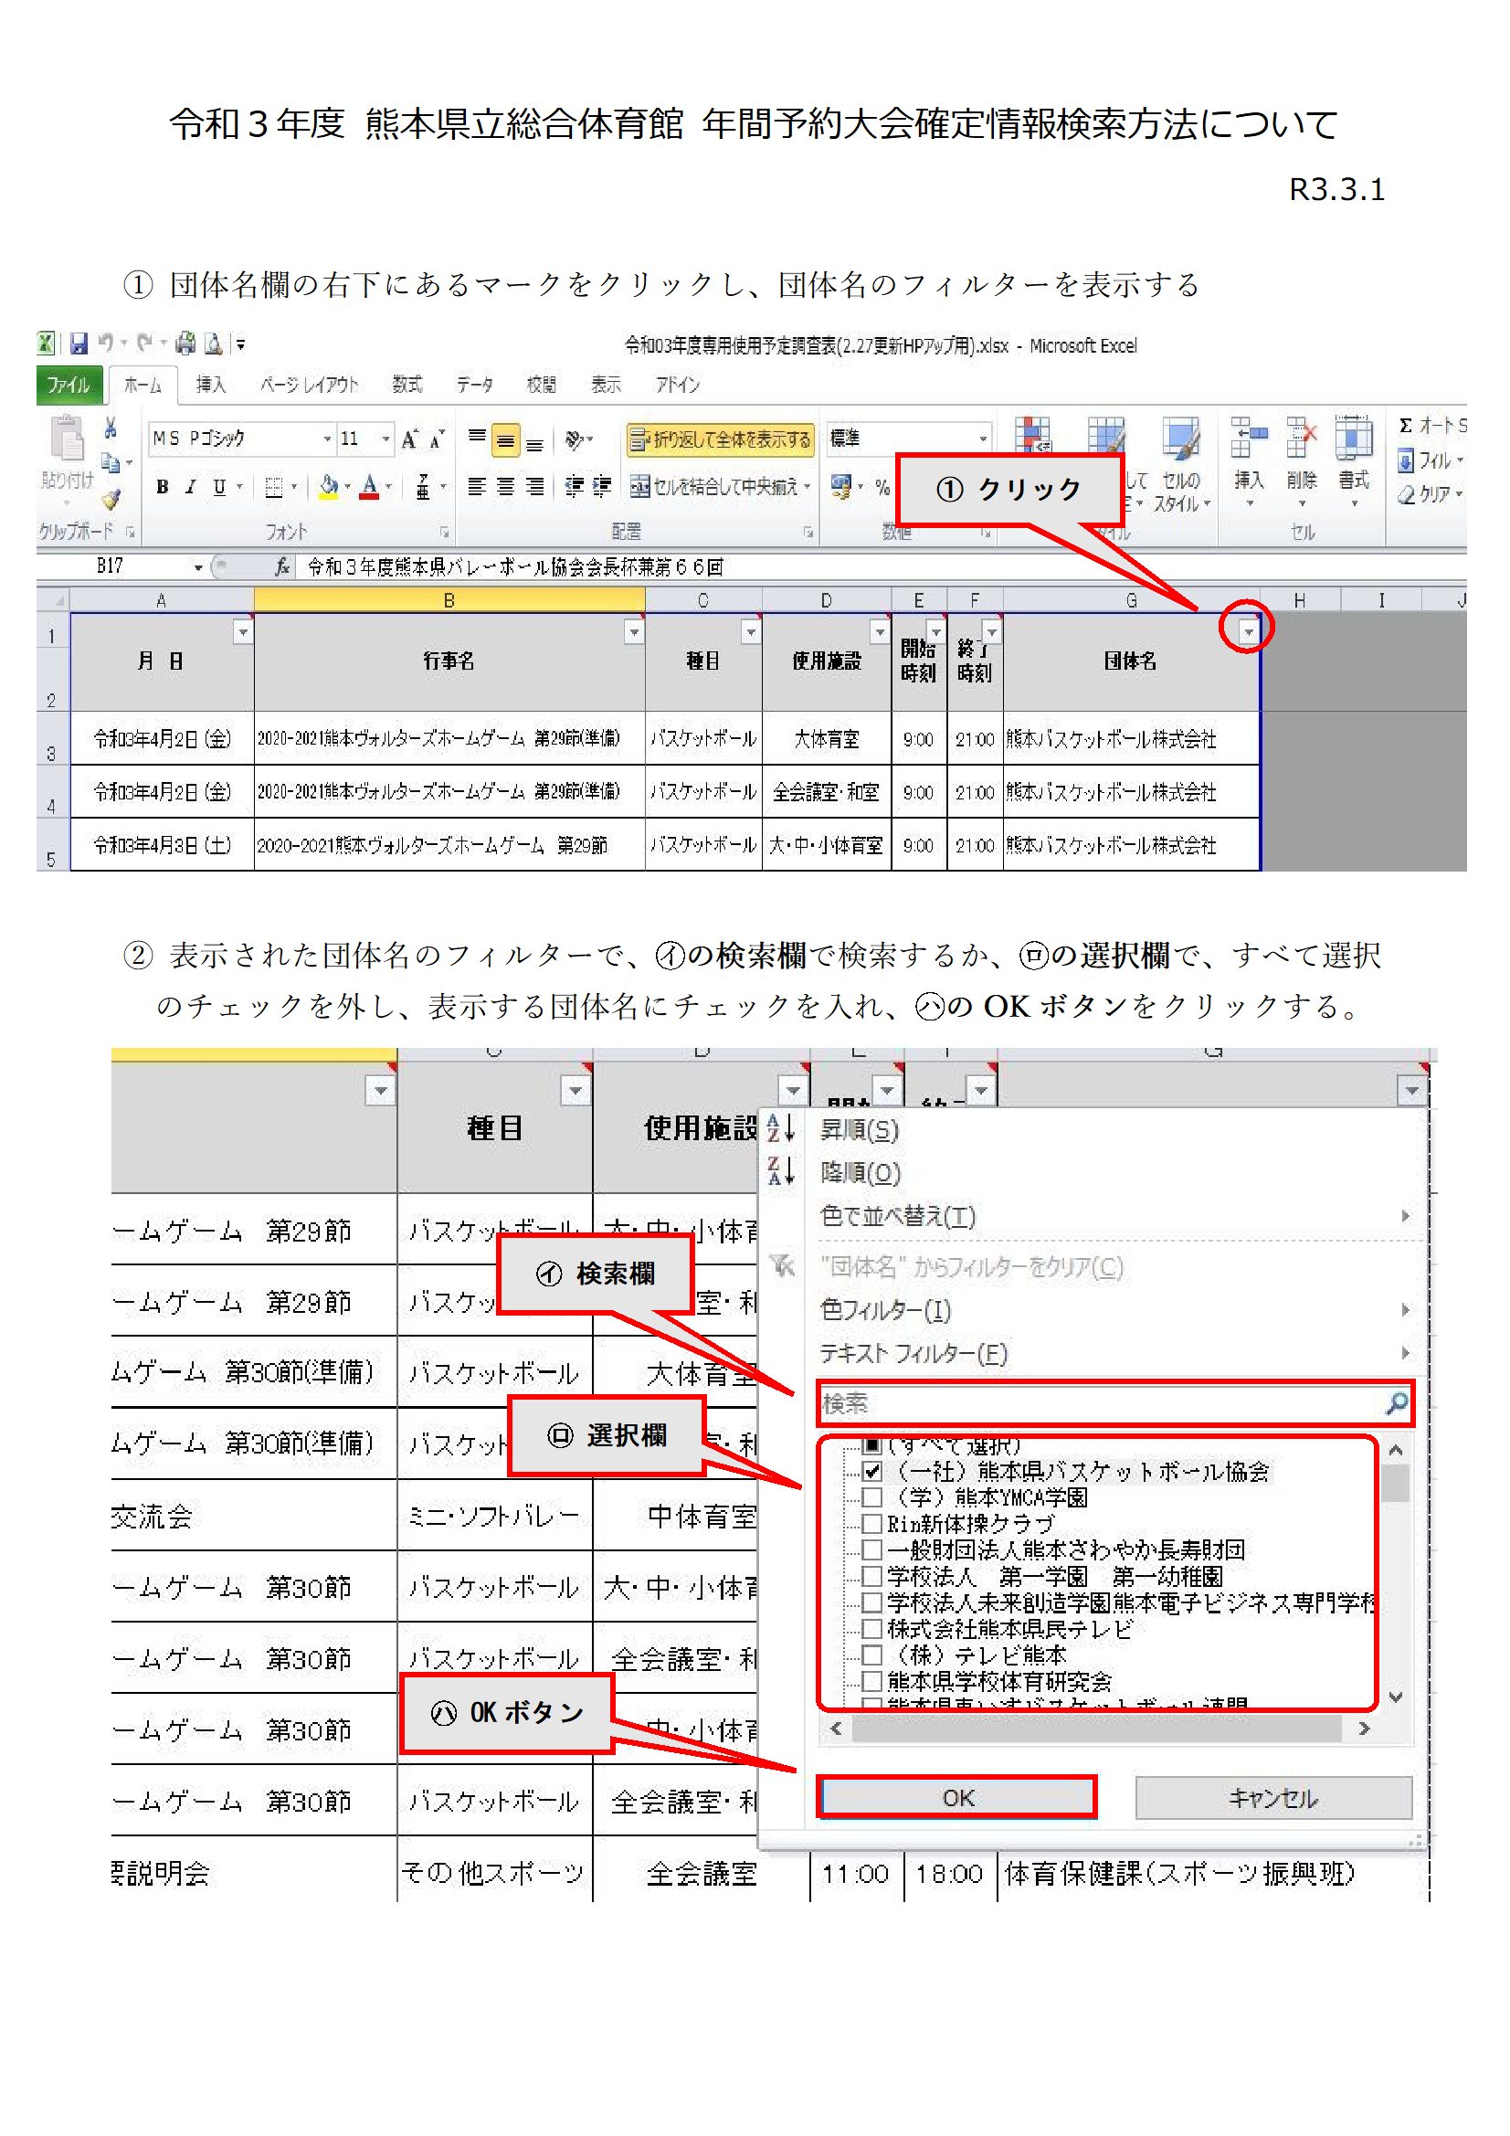Open the 種目 filter dropdown in top sheet
This screenshot has width=1510, height=2136.
pyautogui.click(x=750, y=632)
